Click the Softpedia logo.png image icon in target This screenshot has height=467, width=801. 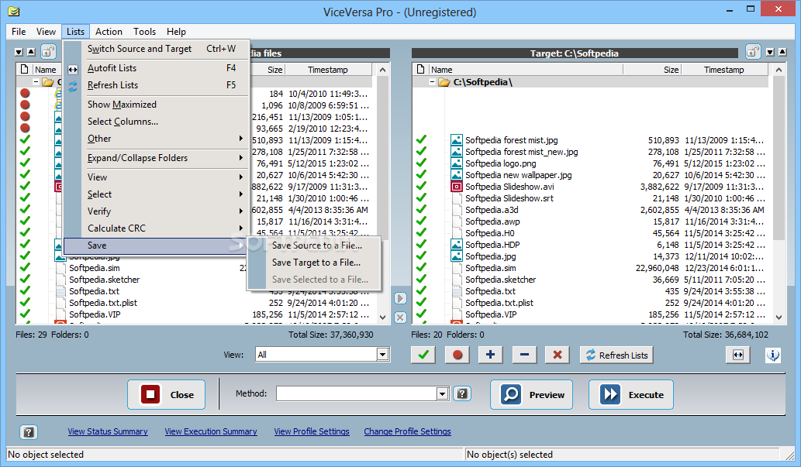coord(456,163)
